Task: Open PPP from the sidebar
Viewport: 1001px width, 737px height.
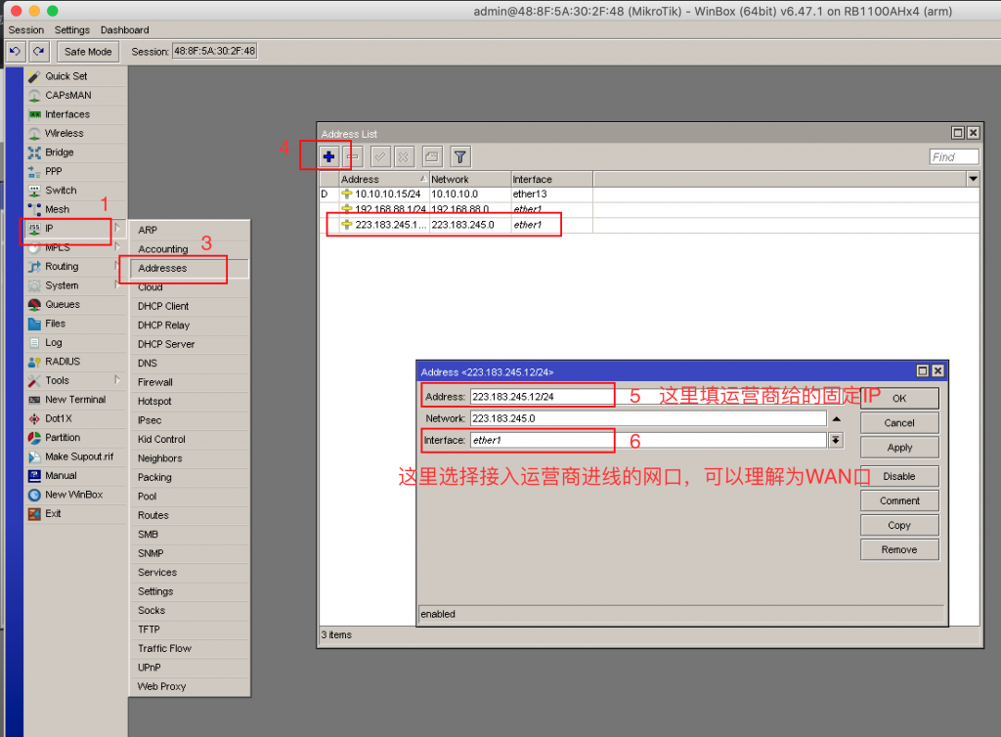Action: pyautogui.click(x=75, y=171)
